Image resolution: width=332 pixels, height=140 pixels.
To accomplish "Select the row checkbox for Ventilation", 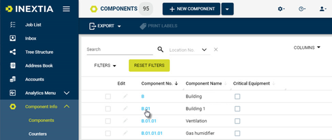I will (108, 121).
